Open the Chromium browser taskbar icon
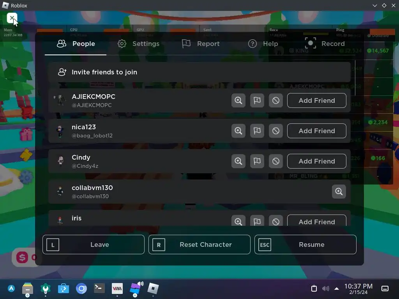399x299 pixels. coord(81,289)
